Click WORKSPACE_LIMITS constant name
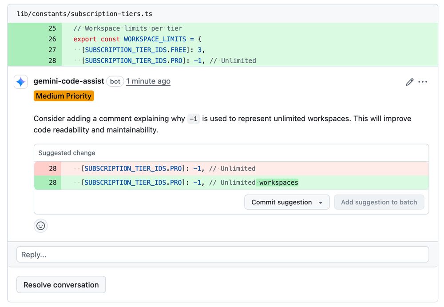444x307 pixels. [x=155, y=39]
